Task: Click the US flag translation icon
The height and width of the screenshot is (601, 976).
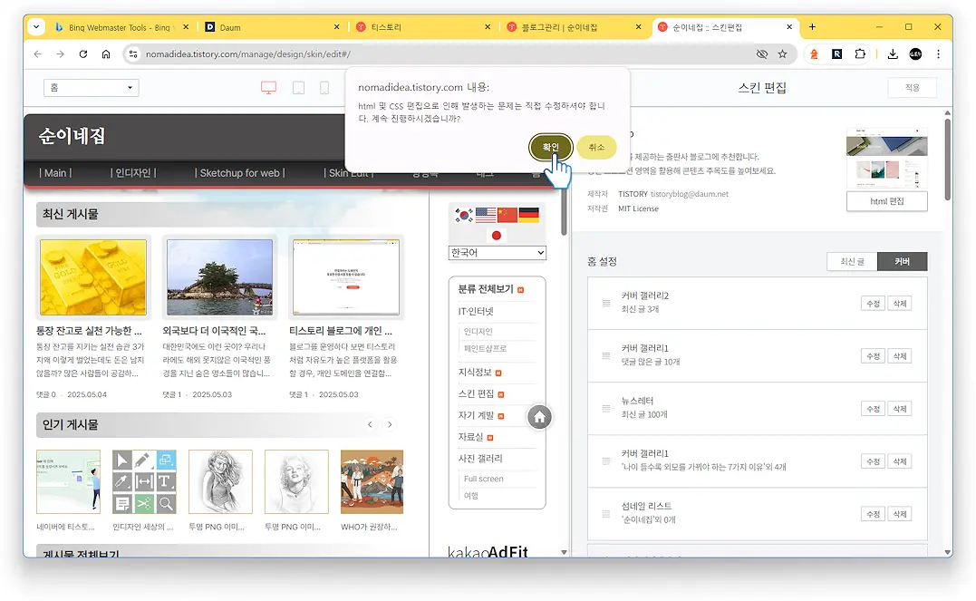Action: [486, 215]
